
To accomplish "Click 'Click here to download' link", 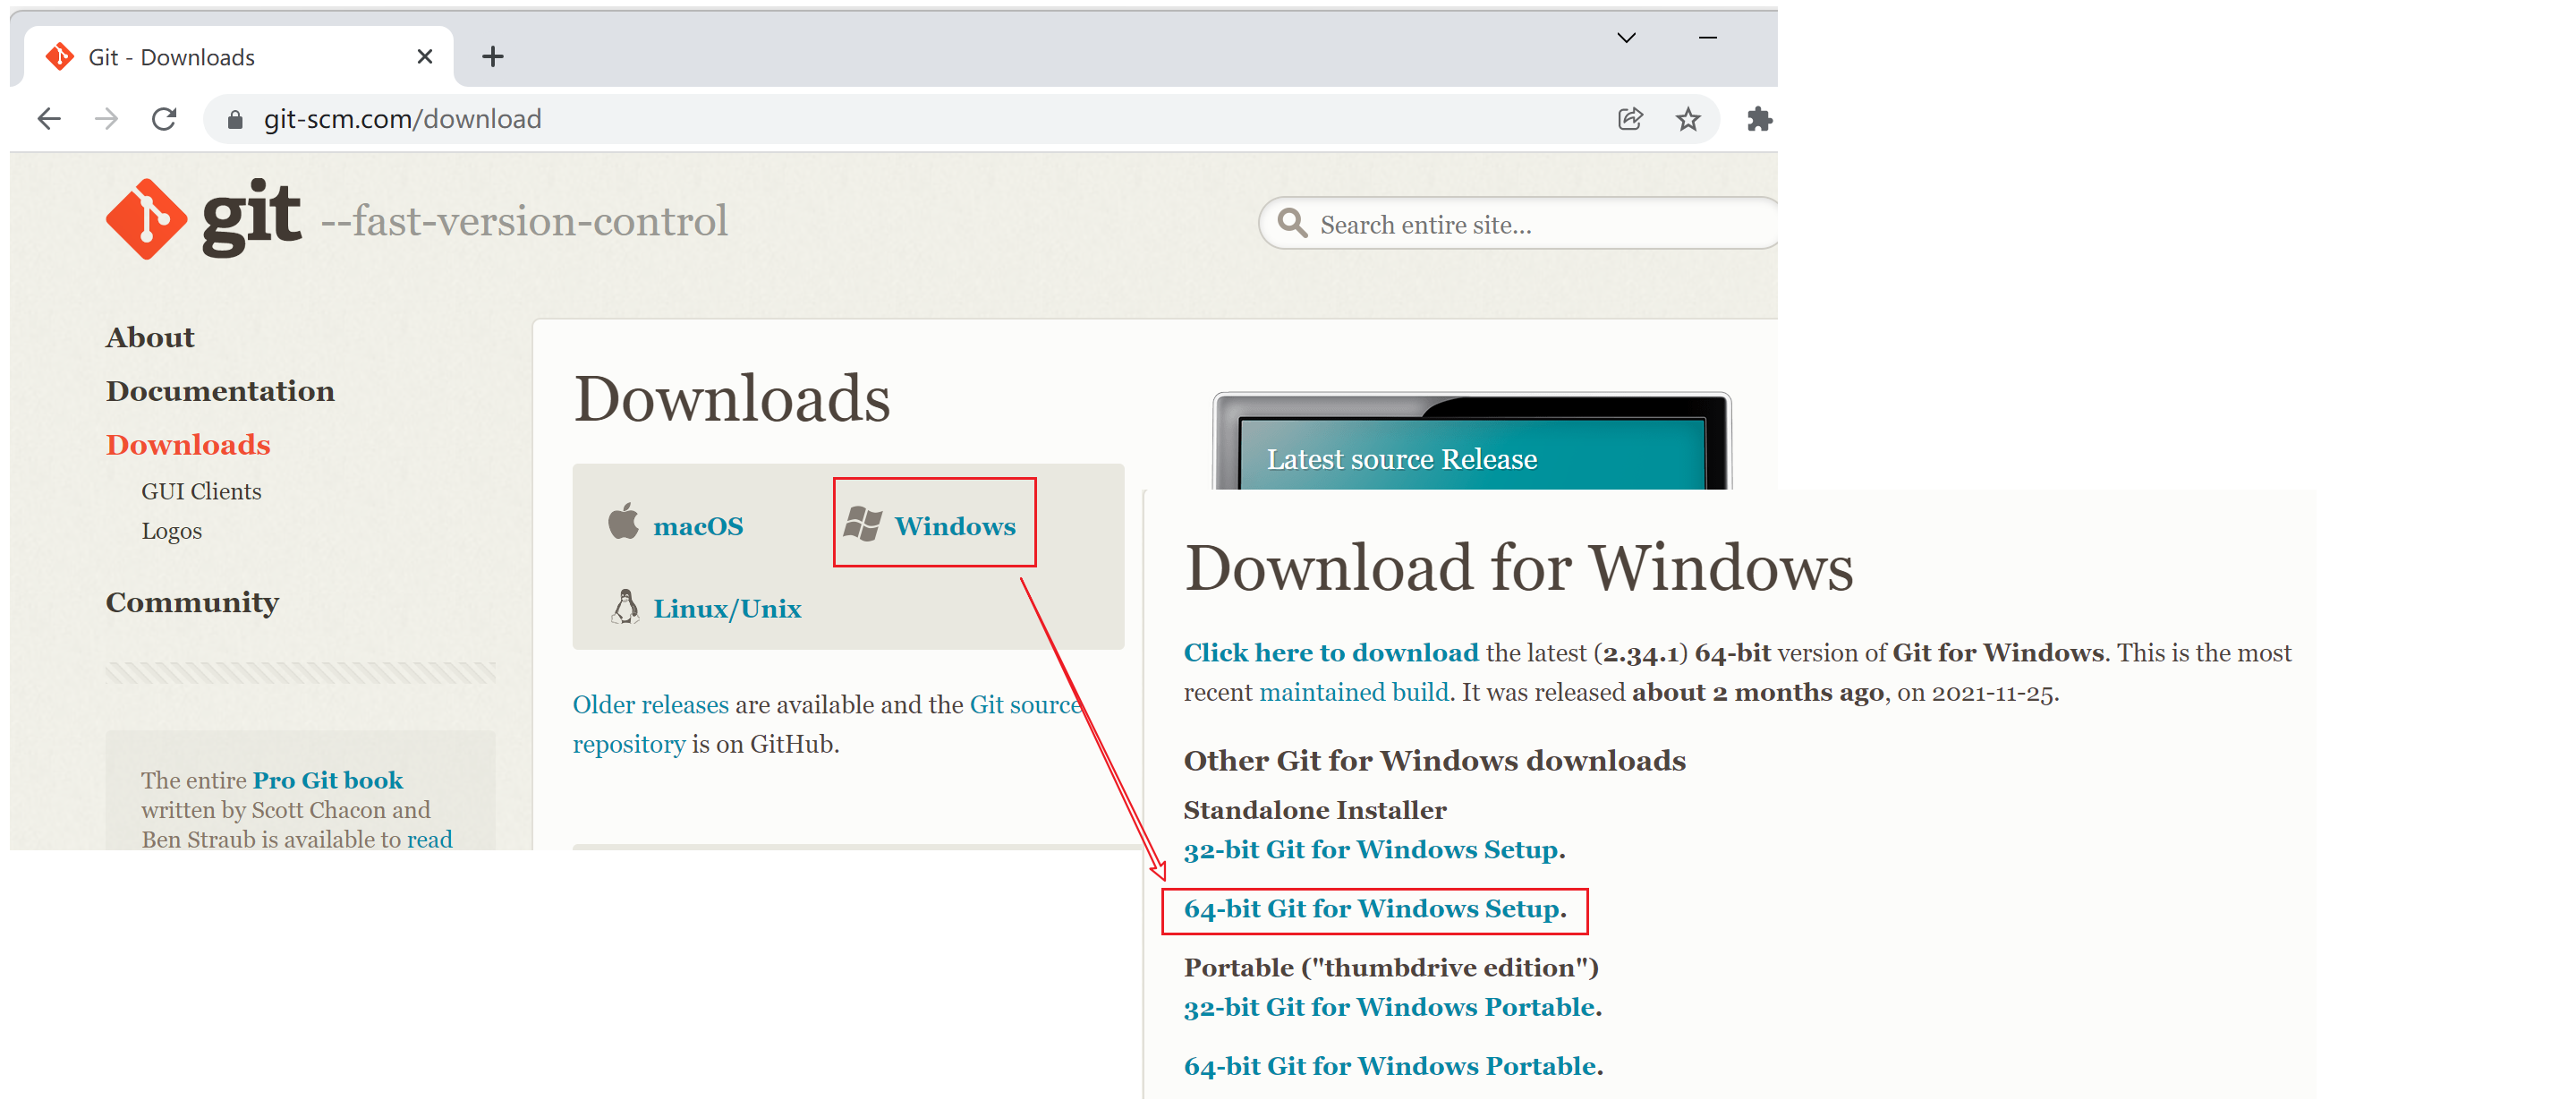I will tap(1330, 652).
